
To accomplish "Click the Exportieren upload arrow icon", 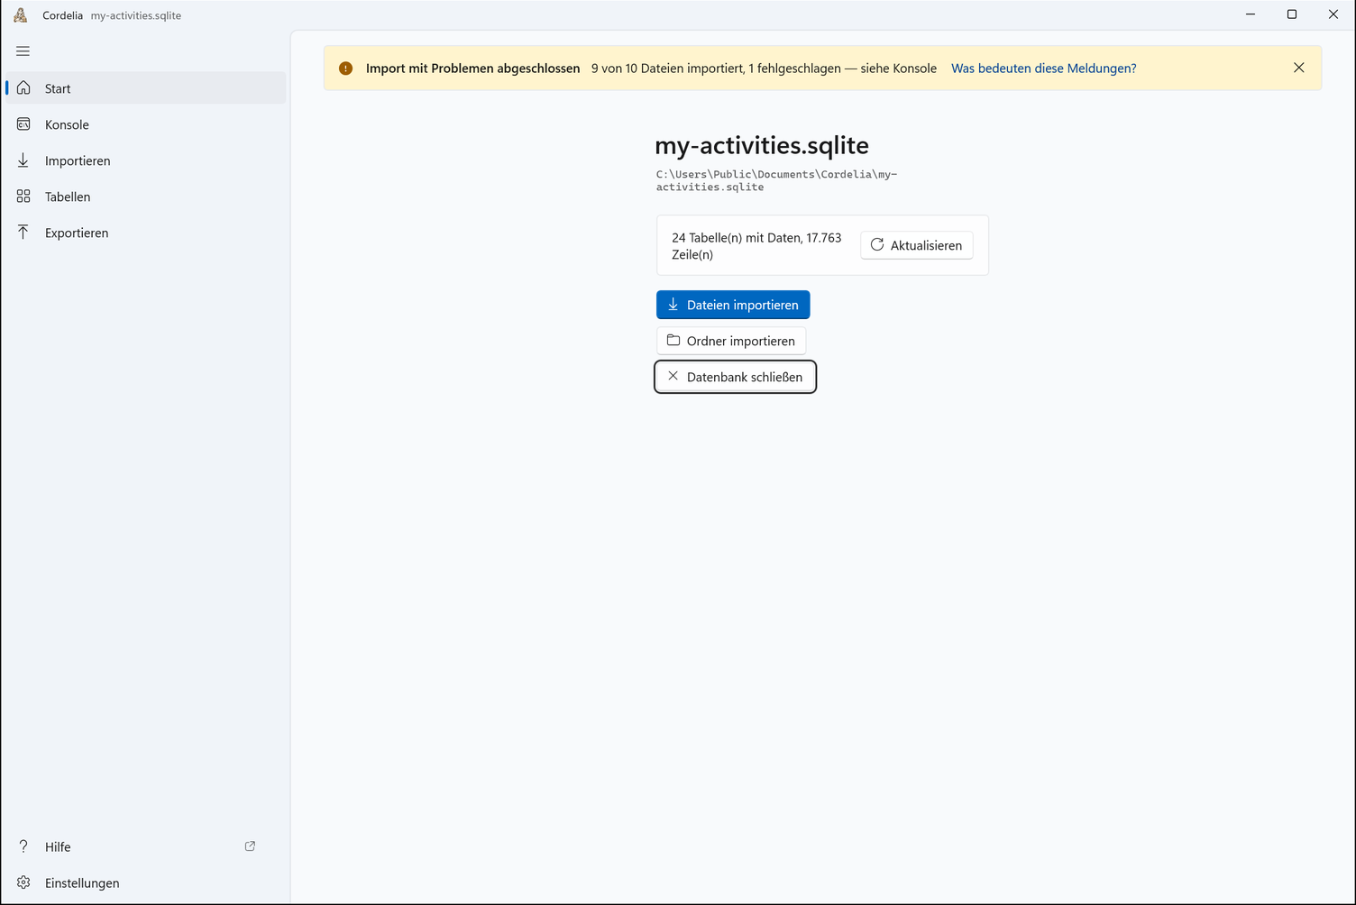I will (x=23, y=232).
